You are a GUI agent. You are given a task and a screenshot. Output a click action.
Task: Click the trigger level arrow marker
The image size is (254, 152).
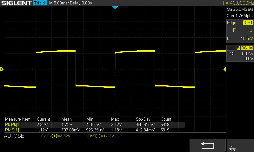click(x=225, y=69)
